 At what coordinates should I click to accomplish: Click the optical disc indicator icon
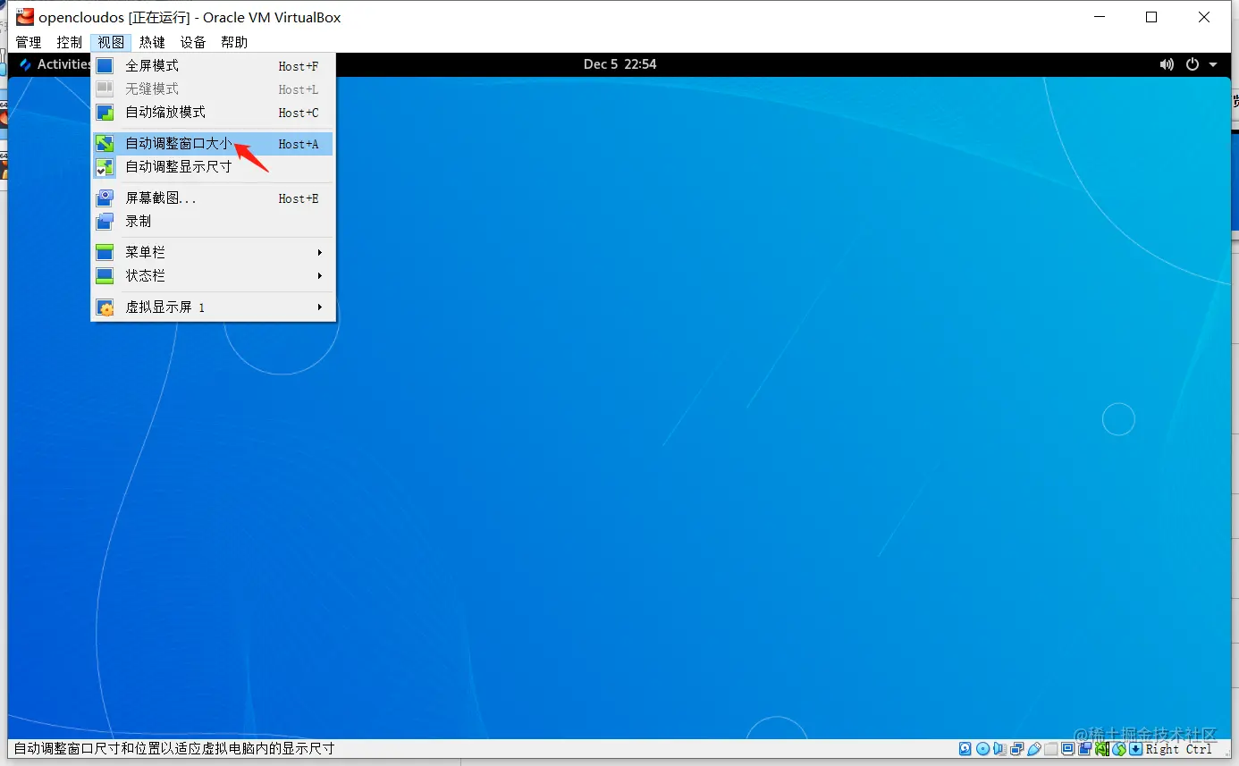coord(982,749)
